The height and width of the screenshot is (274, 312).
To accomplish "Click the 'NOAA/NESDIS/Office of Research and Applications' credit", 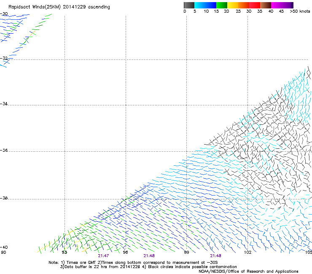I will click(x=248, y=271).
